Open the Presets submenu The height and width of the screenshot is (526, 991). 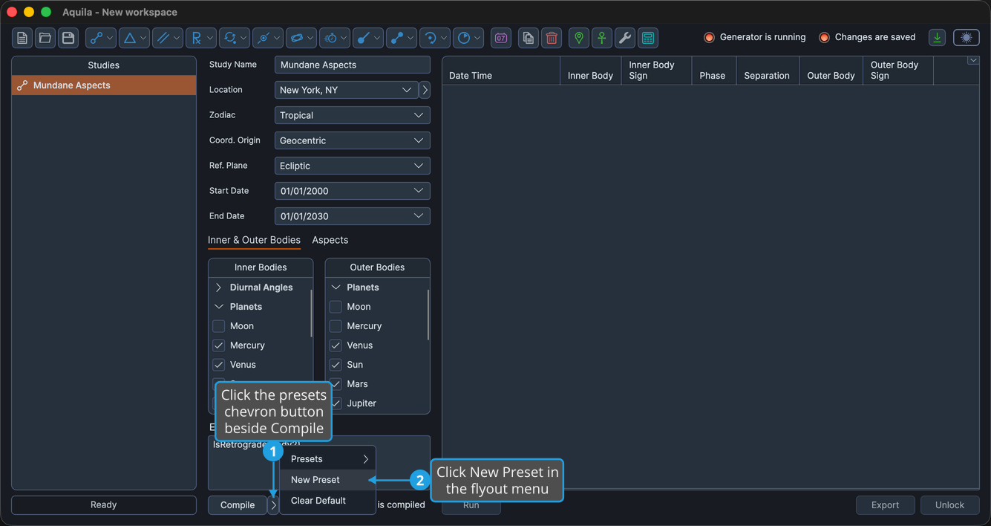coord(327,459)
